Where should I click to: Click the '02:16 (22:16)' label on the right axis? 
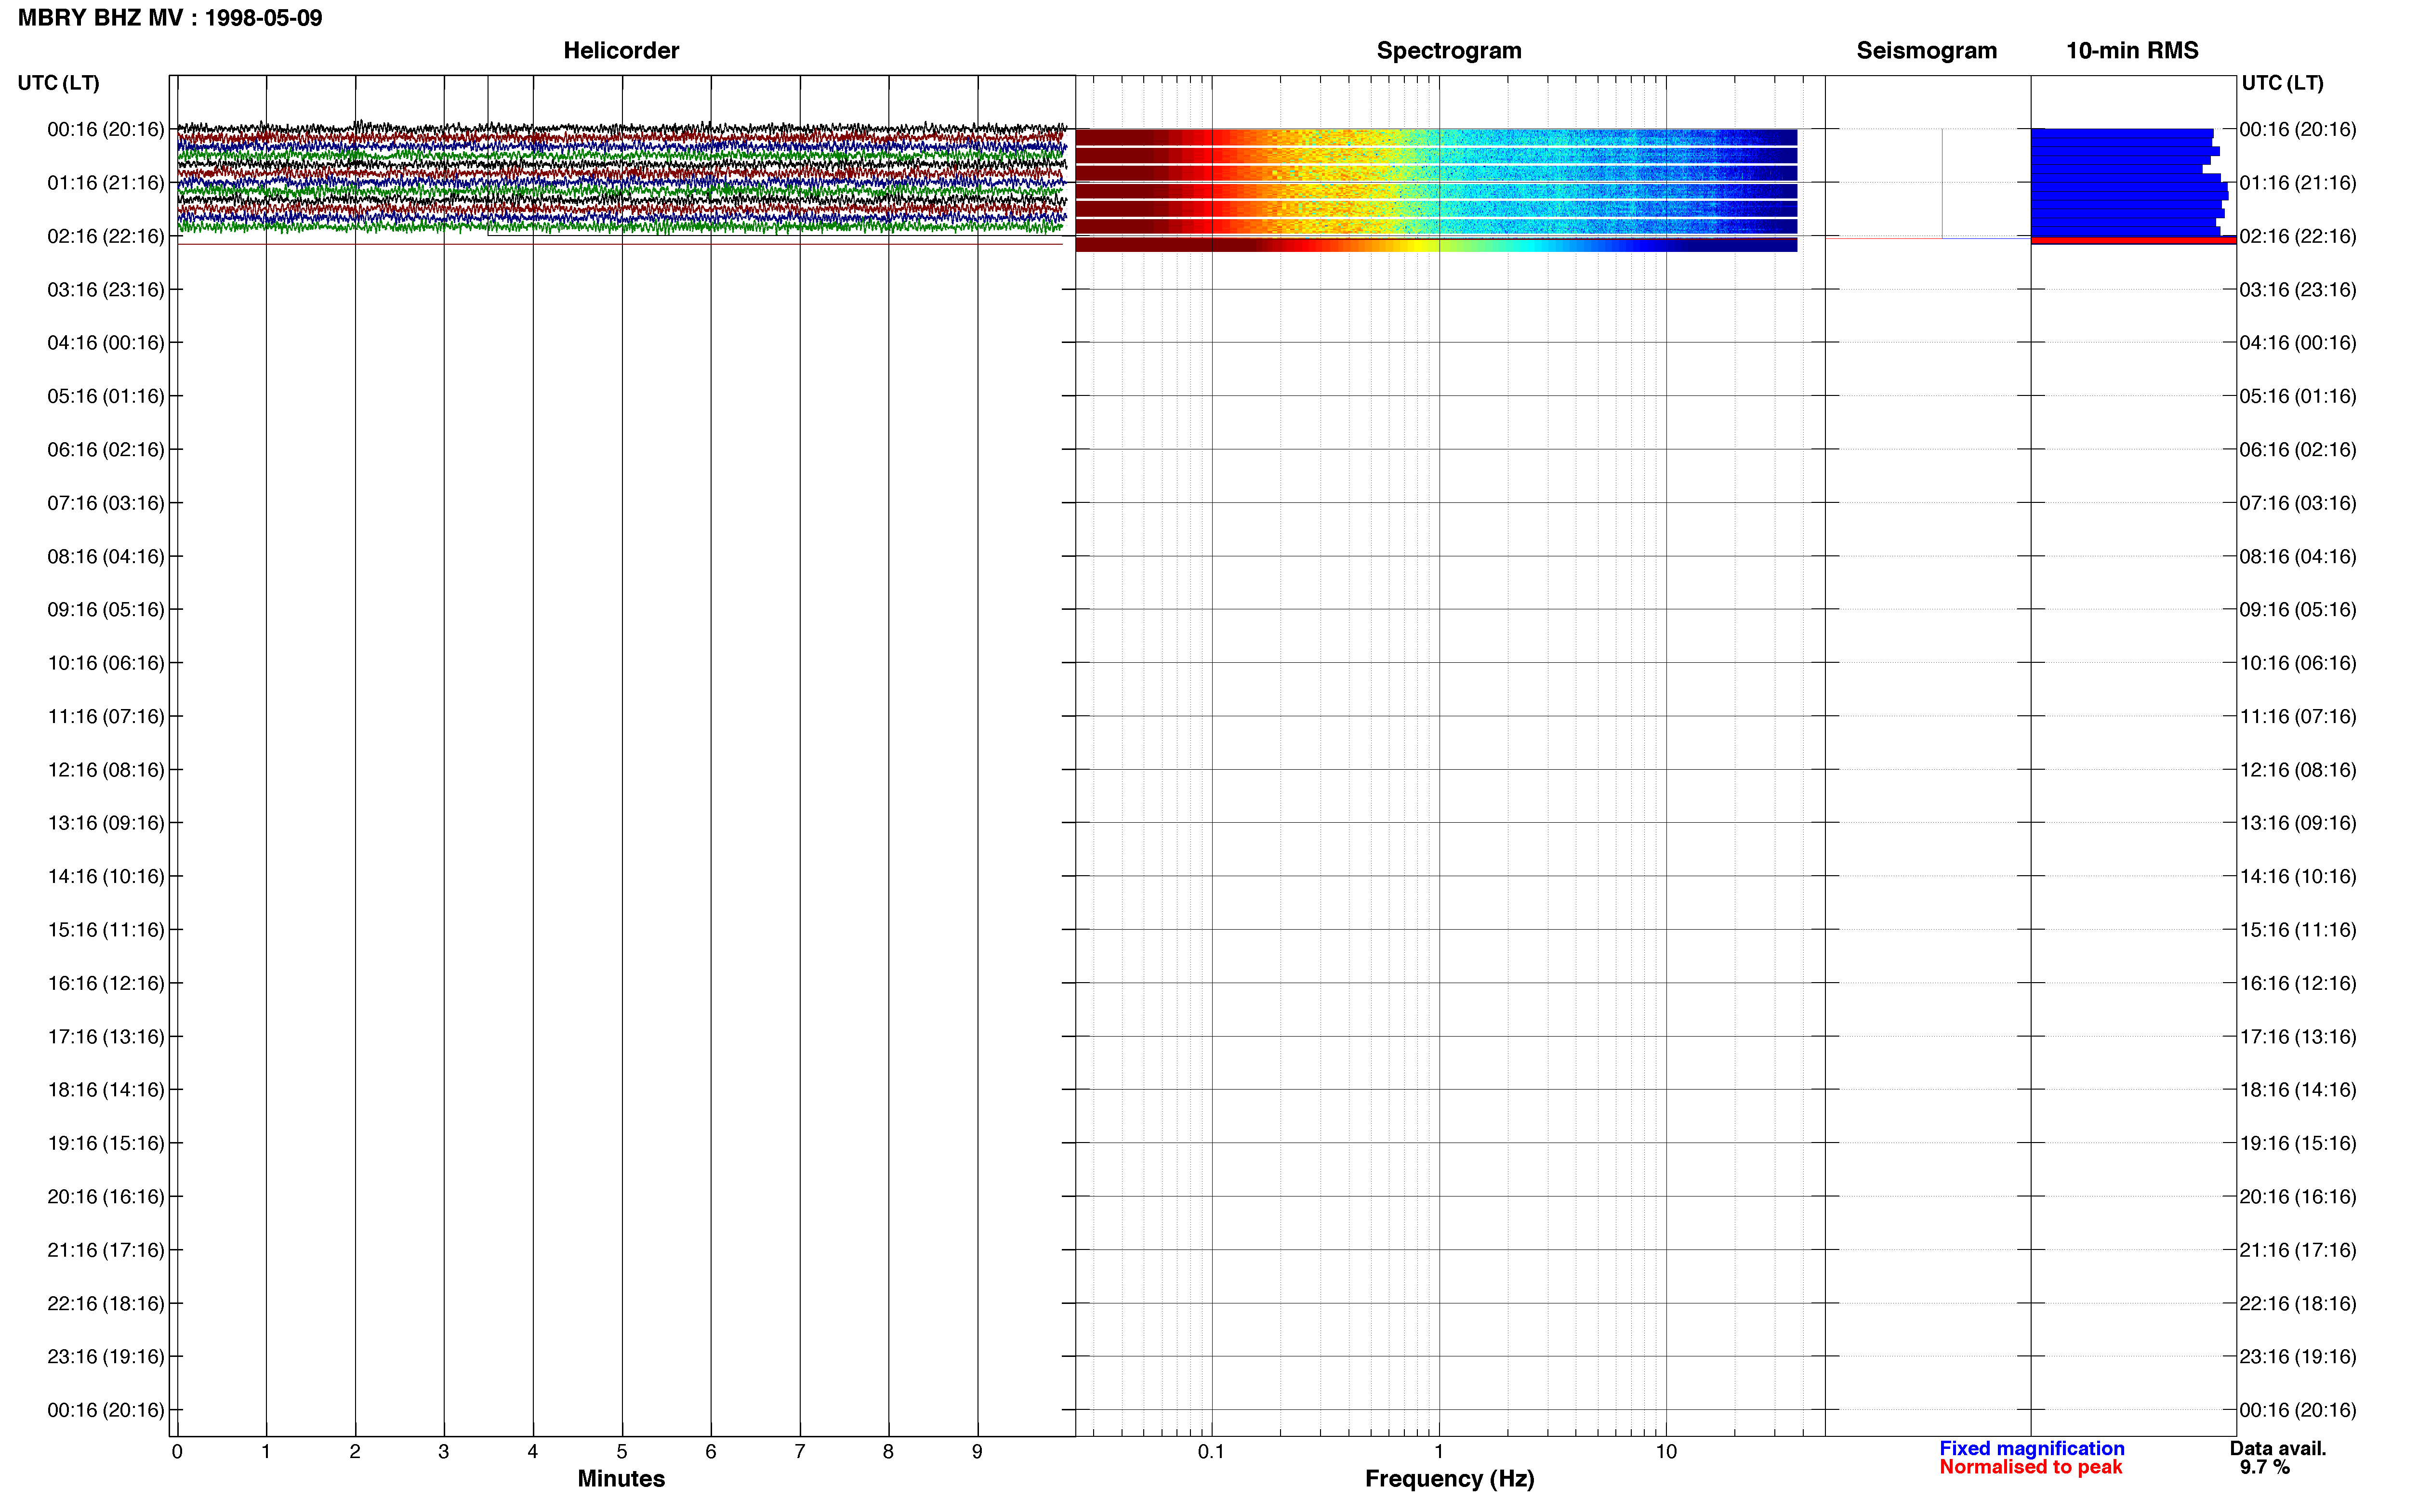click(x=2298, y=236)
